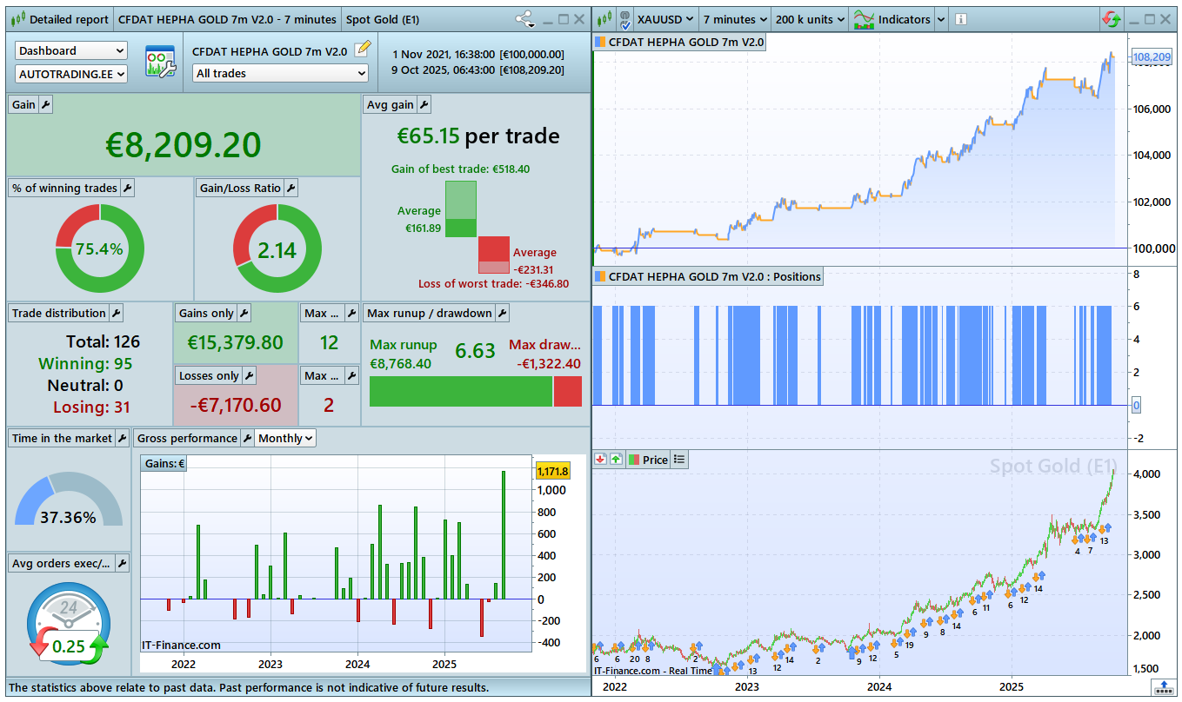Click the green up arrow in price panel
1182x702 pixels.
pos(616,460)
